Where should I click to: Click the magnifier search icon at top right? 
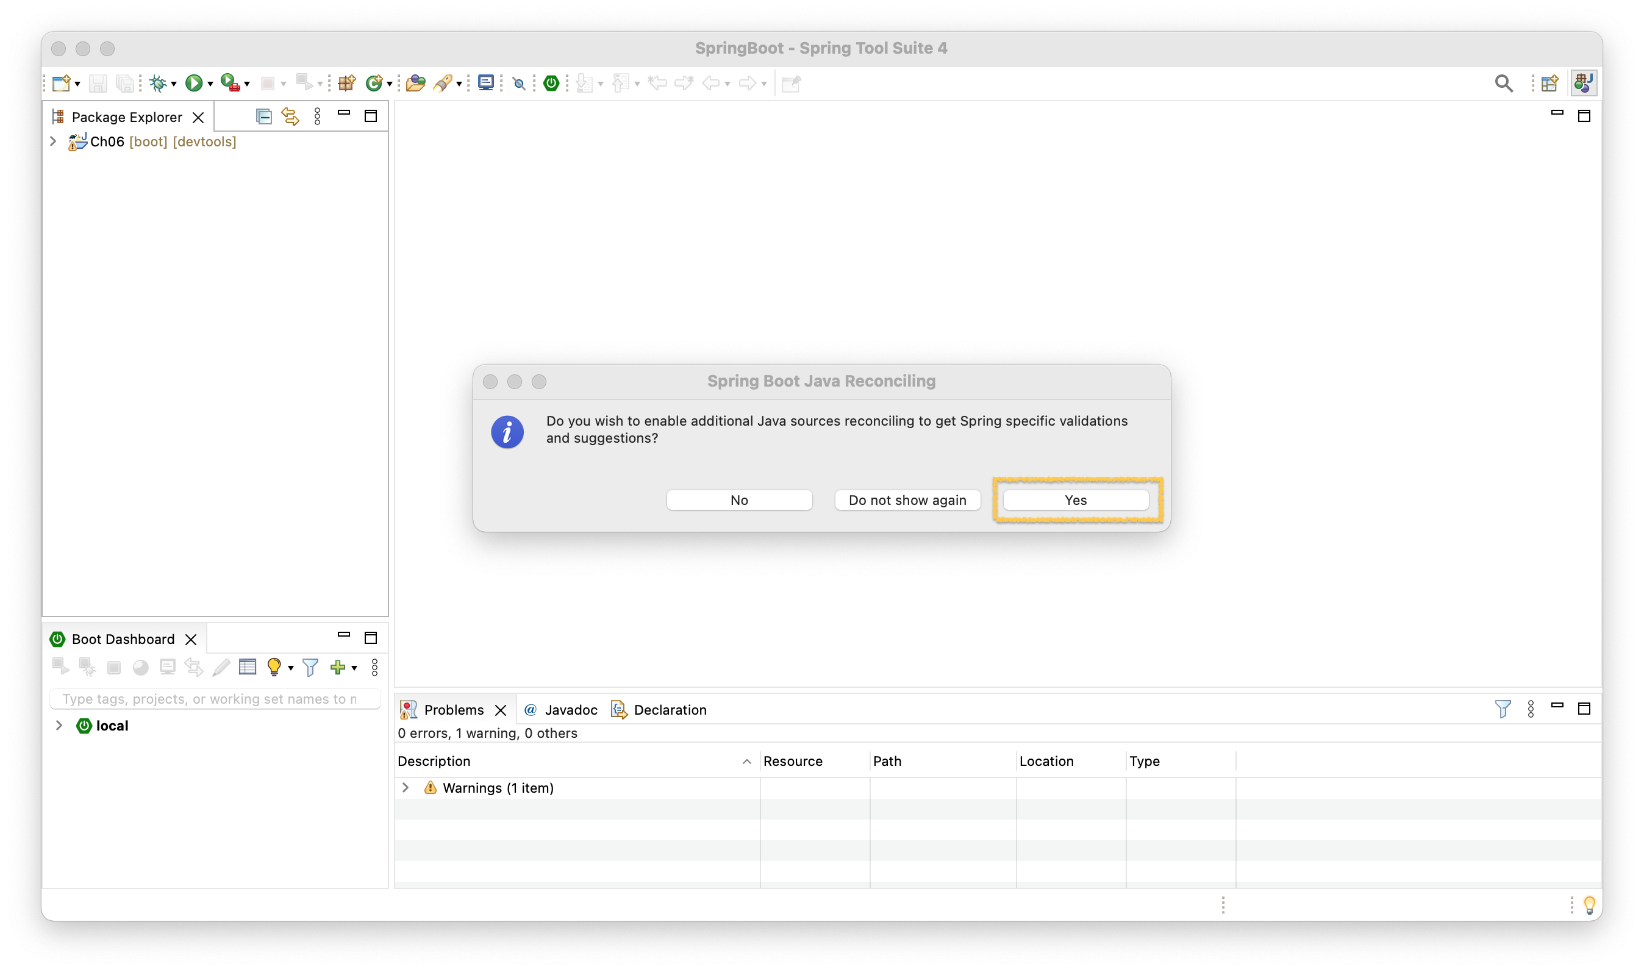[1503, 83]
